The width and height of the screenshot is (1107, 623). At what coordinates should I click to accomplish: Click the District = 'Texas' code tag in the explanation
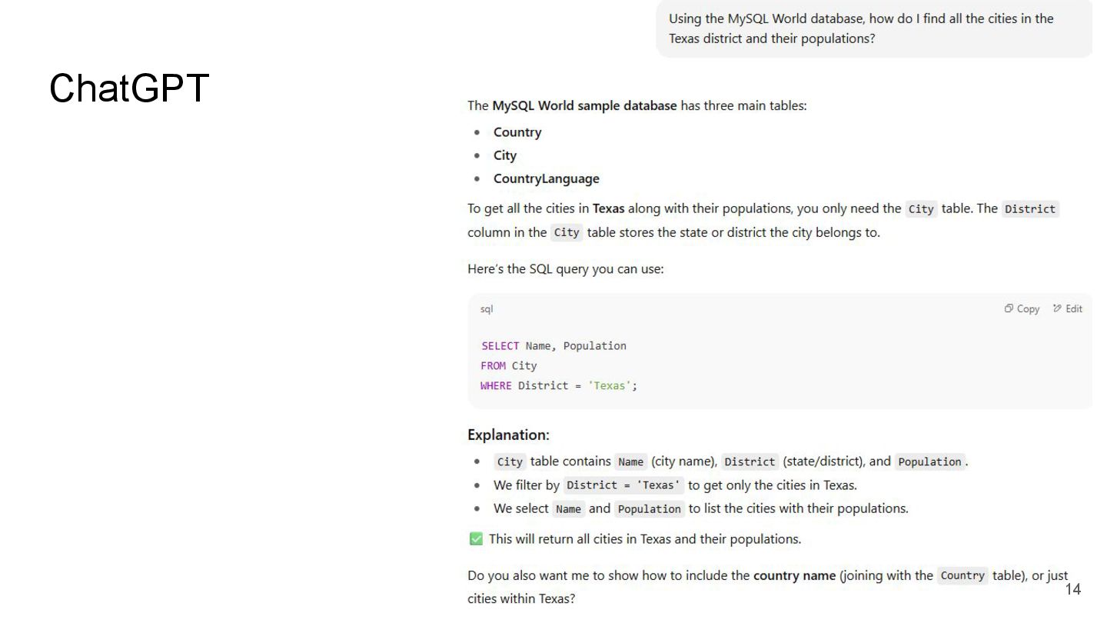tap(623, 485)
